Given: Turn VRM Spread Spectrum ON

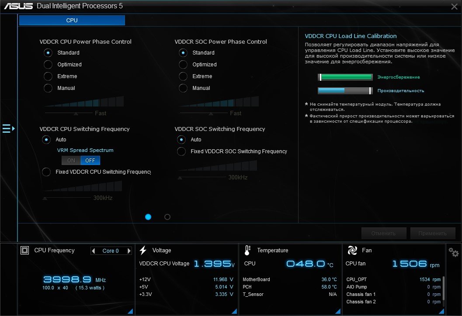Looking at the screenshot, I should point(71,160).
